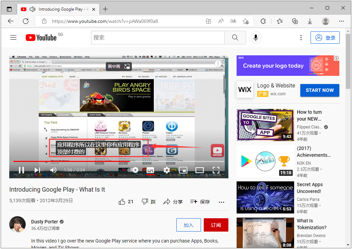Open the browser profile avatar
352x249 pixels.
coord(326,21)
